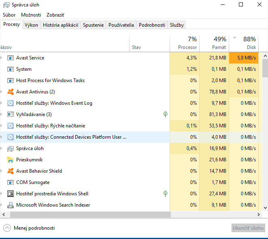The height and width of the screenshot is (239, 268).
Task: Click the 81,3 MB memory value
Action: click(217, 114)
